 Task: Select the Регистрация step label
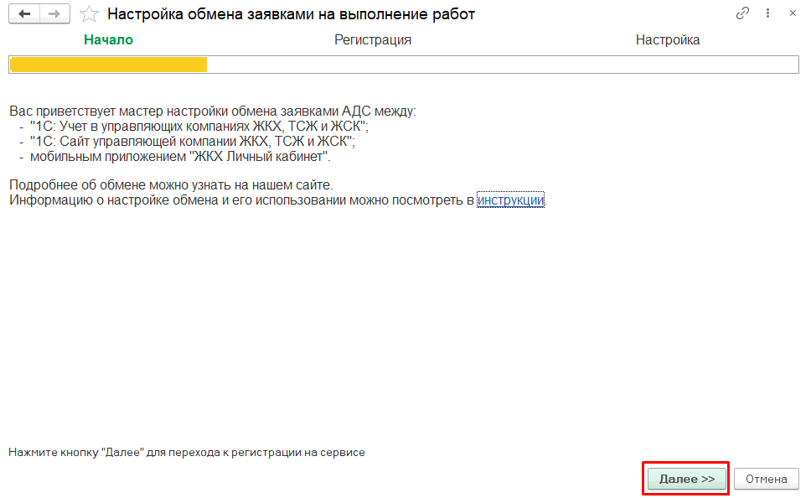pos(372,40)
